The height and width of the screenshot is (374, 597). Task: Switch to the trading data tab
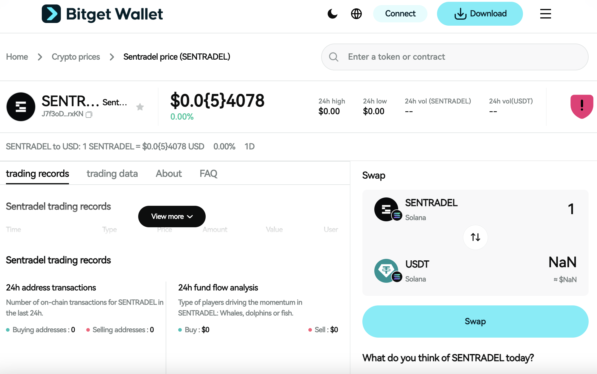click(112, 174)
